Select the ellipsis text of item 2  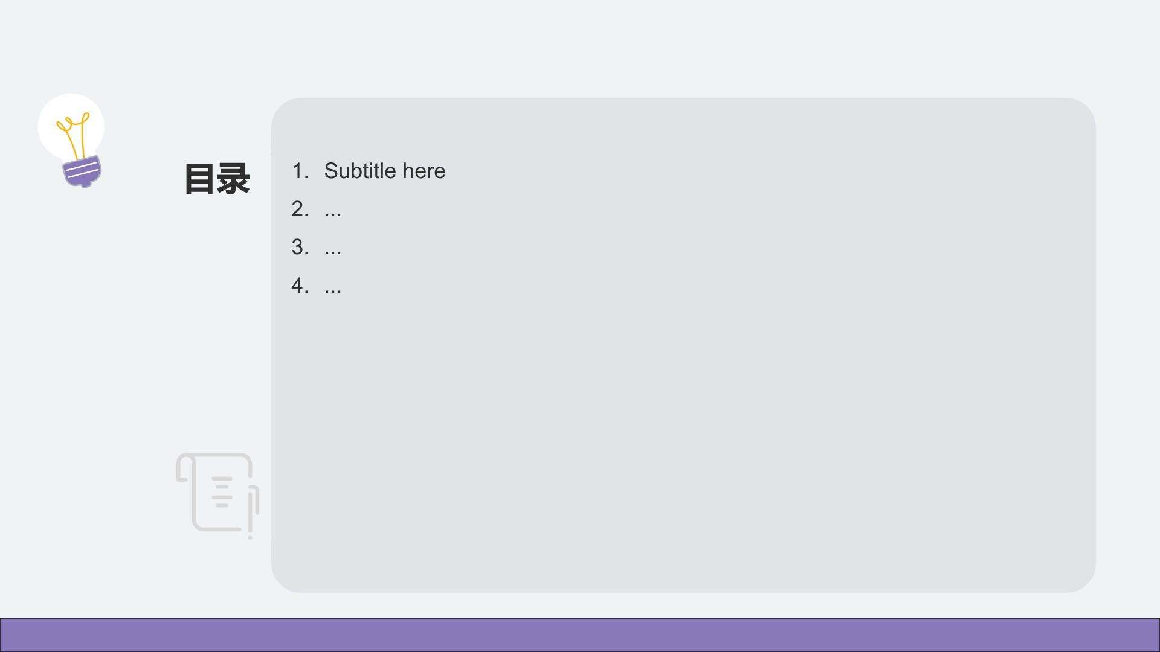coord(333,211)
